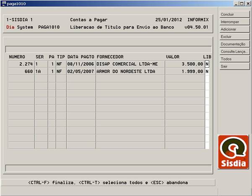Click the empty message field above the table
The width and height of the screenshot is (252, 196).
coord(109,49)
